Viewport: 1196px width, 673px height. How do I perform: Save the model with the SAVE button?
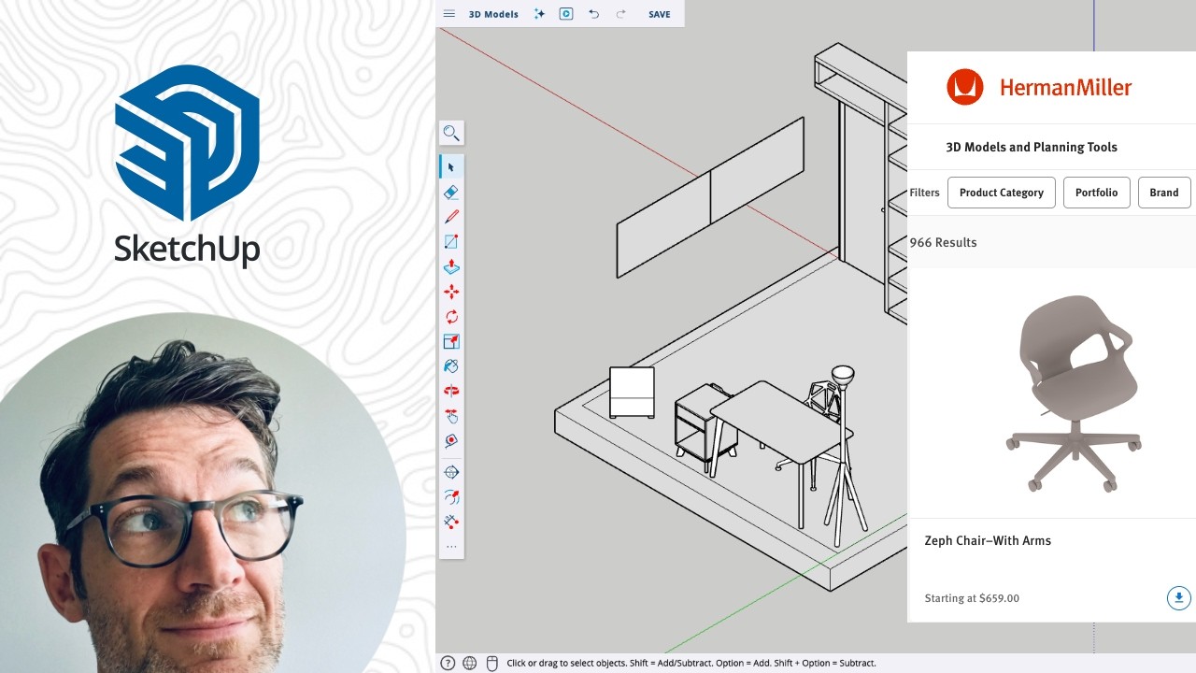pyautogui.click(x=660, y=14)
